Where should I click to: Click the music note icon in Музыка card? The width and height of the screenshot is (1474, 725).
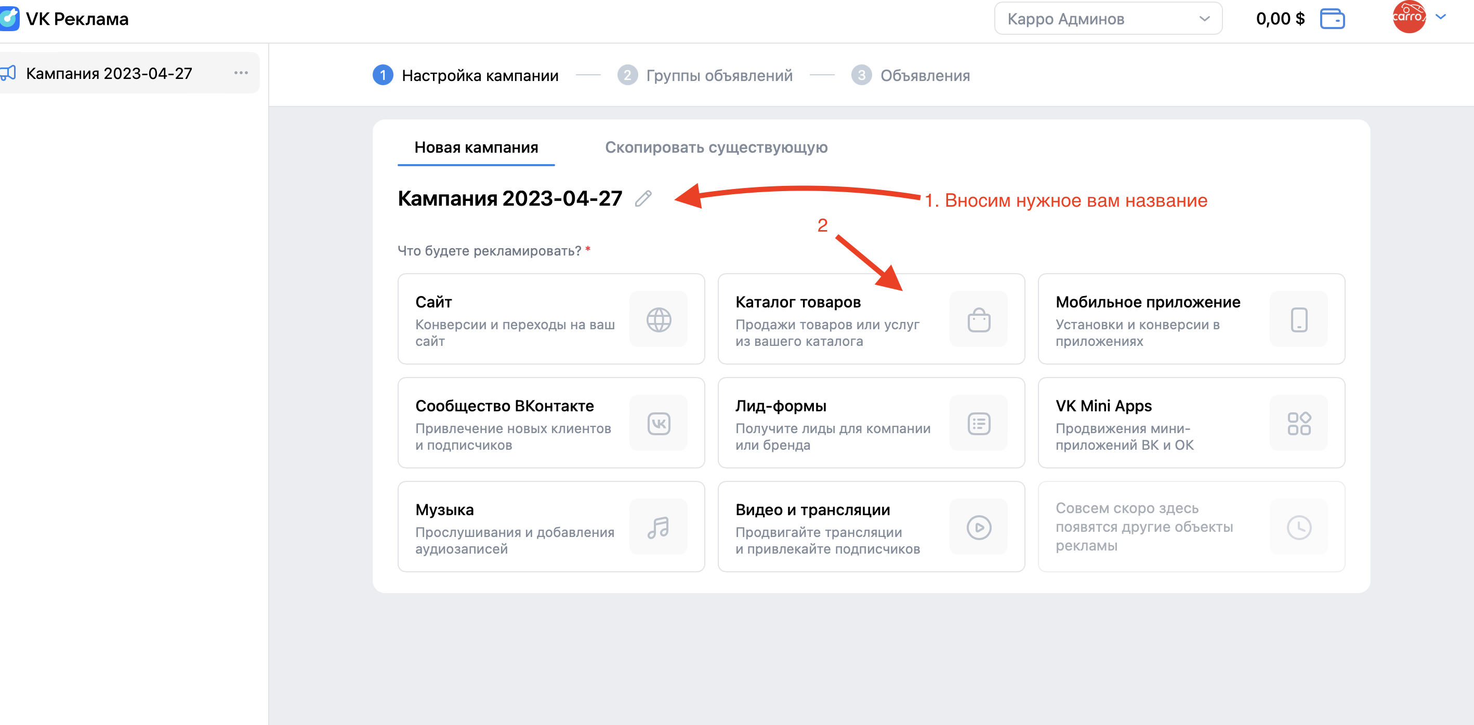658,527
